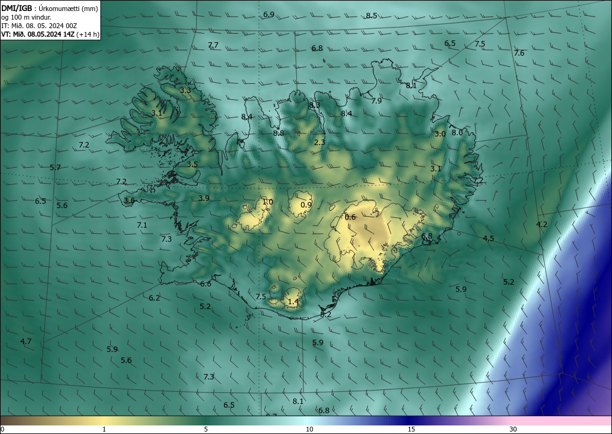Click the 10 tick on the color scale

click(x=309, y=429)
